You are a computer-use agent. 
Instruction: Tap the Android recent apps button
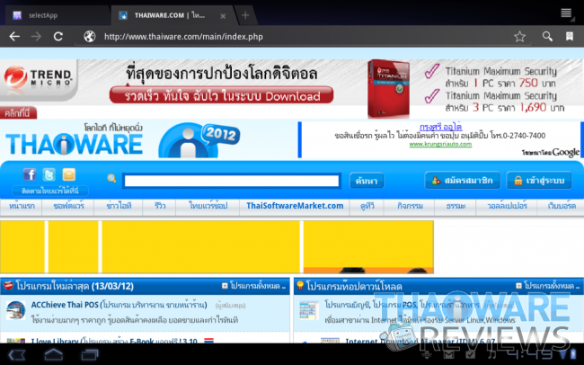click(x=89, y=354)
